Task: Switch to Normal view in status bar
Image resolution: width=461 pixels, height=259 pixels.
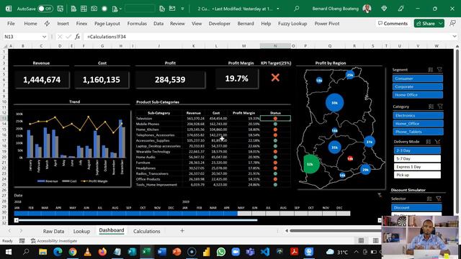Action: [x=361, y=240]
